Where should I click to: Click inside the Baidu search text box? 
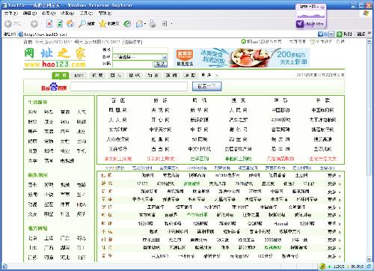(129, 87)
